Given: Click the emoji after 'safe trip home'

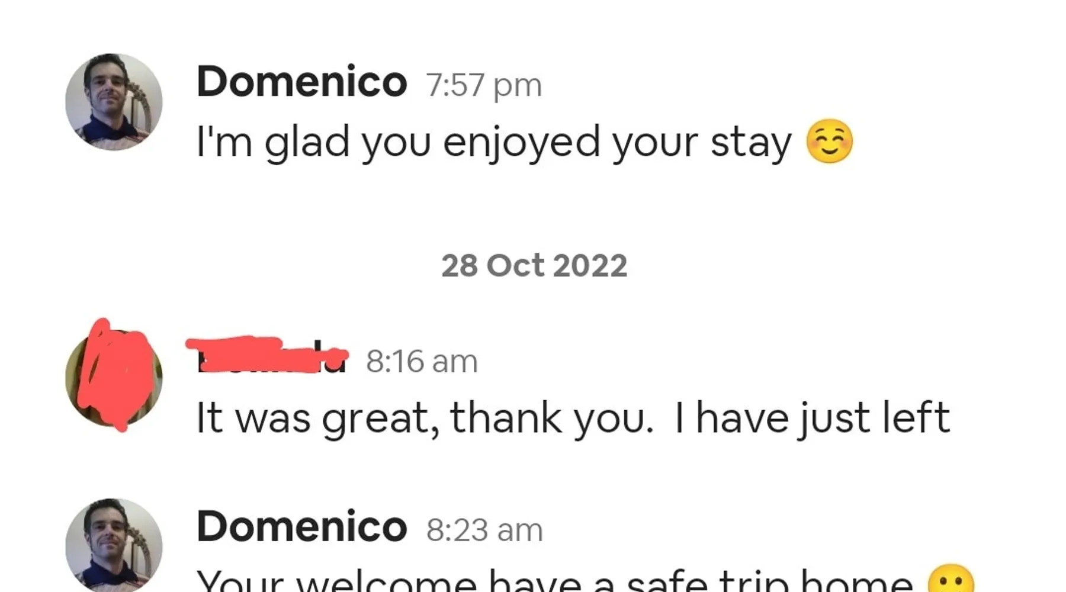Looking at the screenshot, I should tap(950, 580).
